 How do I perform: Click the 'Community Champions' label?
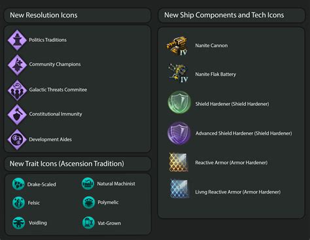[x=55, y=64]
